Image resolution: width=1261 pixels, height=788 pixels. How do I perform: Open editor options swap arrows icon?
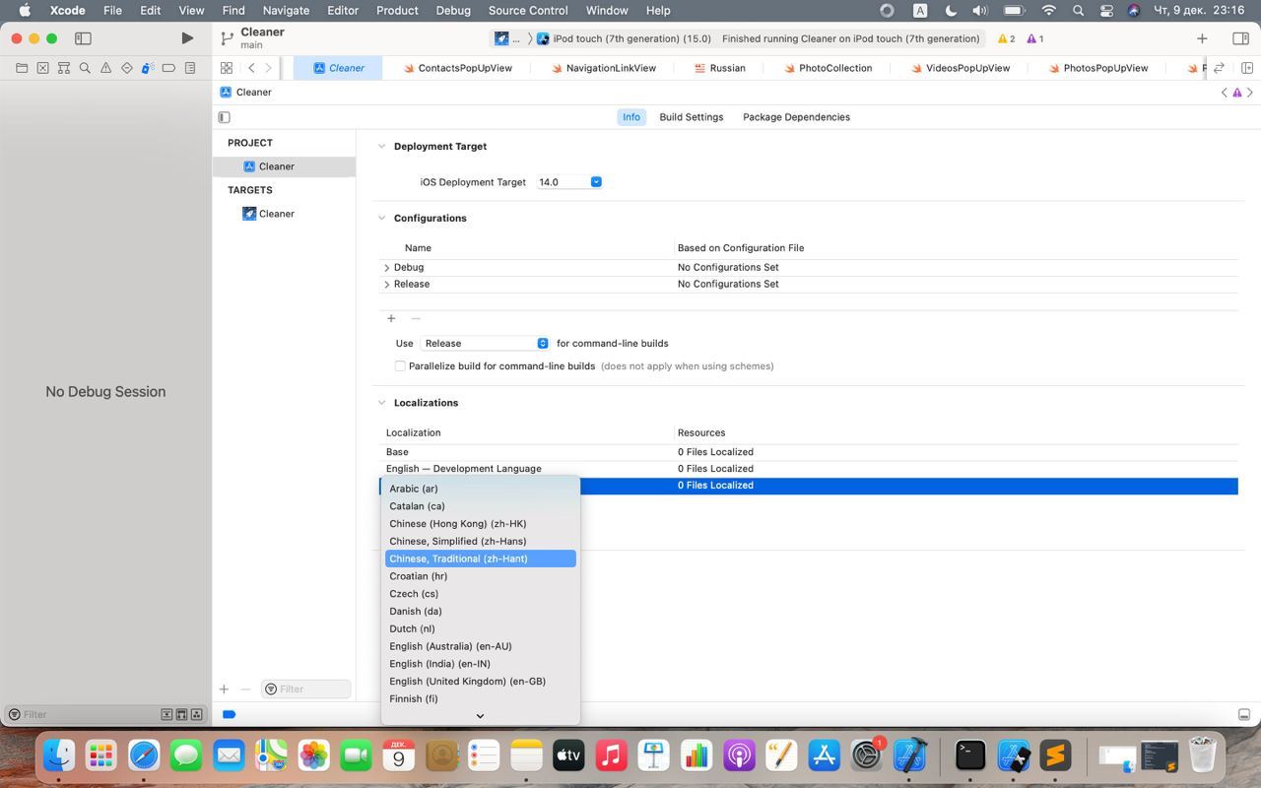pyautogui.click(x=1219, y=68)
